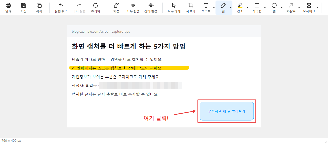This screenshot has height=143, width=328.
Task: Choose the 펜 pen tool
Action: pos(223,8)
